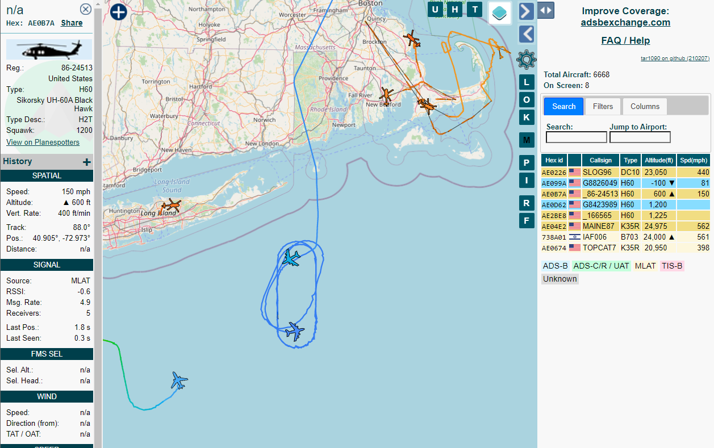Toggle the R map option button
714x448 pixels.
click(x=527, y=203)
